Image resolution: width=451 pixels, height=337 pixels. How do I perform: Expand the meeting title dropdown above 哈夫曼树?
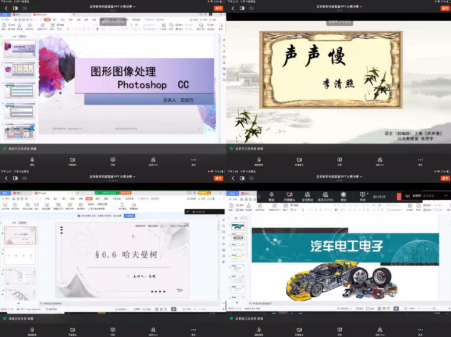[x=134, y=177]
